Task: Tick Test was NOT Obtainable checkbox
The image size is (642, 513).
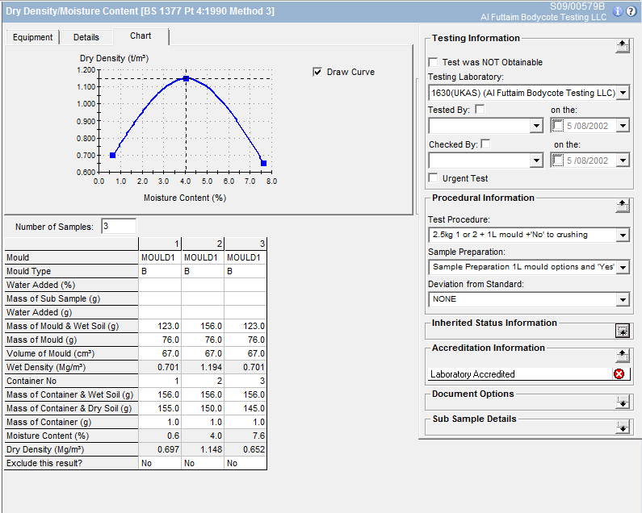Action: [434, 62]
